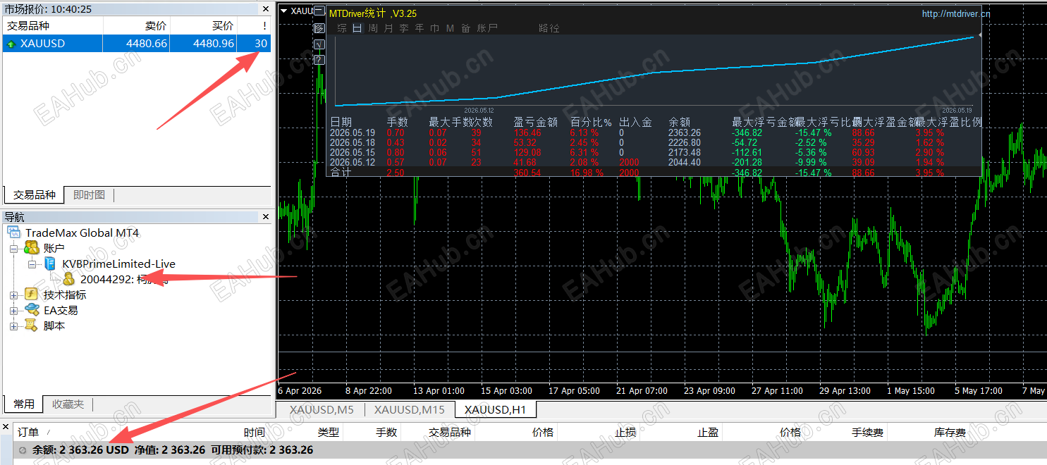Screen dimensions: 1047x465
Task: Click the 2026.05.18 row date in statistics
Action: click(353, 142)
